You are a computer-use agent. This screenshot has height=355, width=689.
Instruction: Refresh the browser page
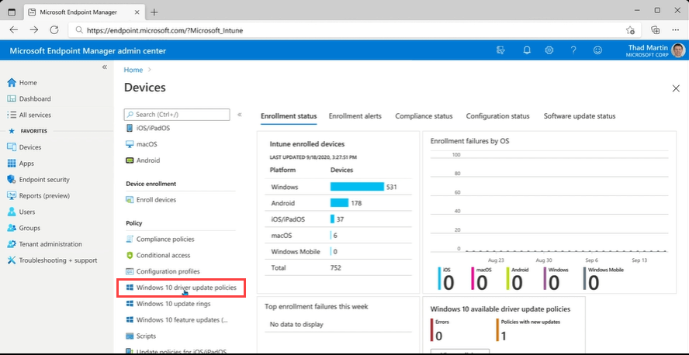(x=54, y=29)
